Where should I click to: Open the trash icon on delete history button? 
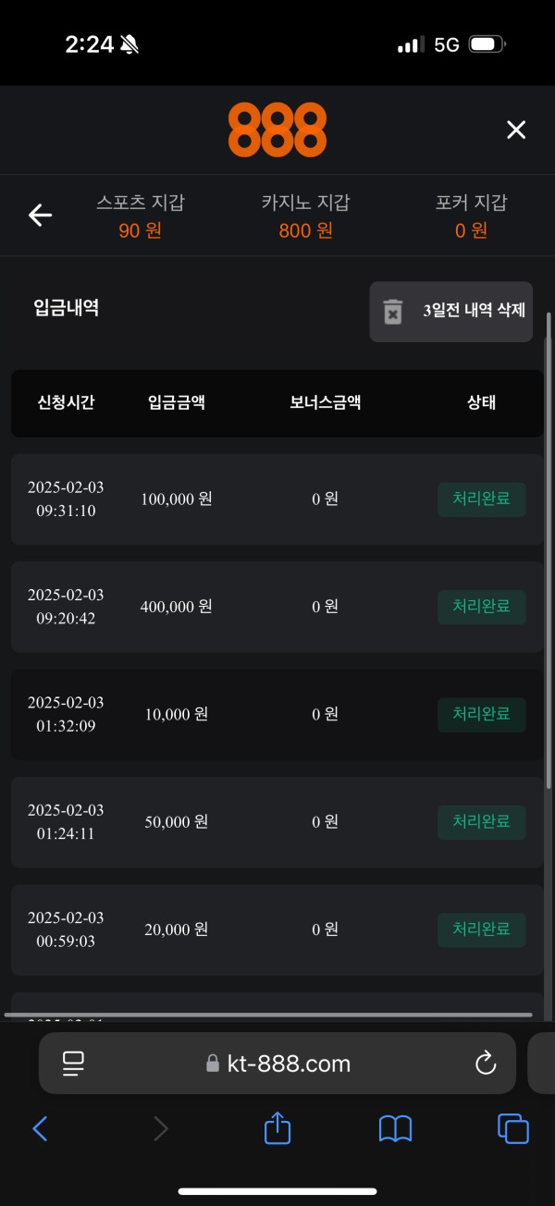(x=392, y=311)
